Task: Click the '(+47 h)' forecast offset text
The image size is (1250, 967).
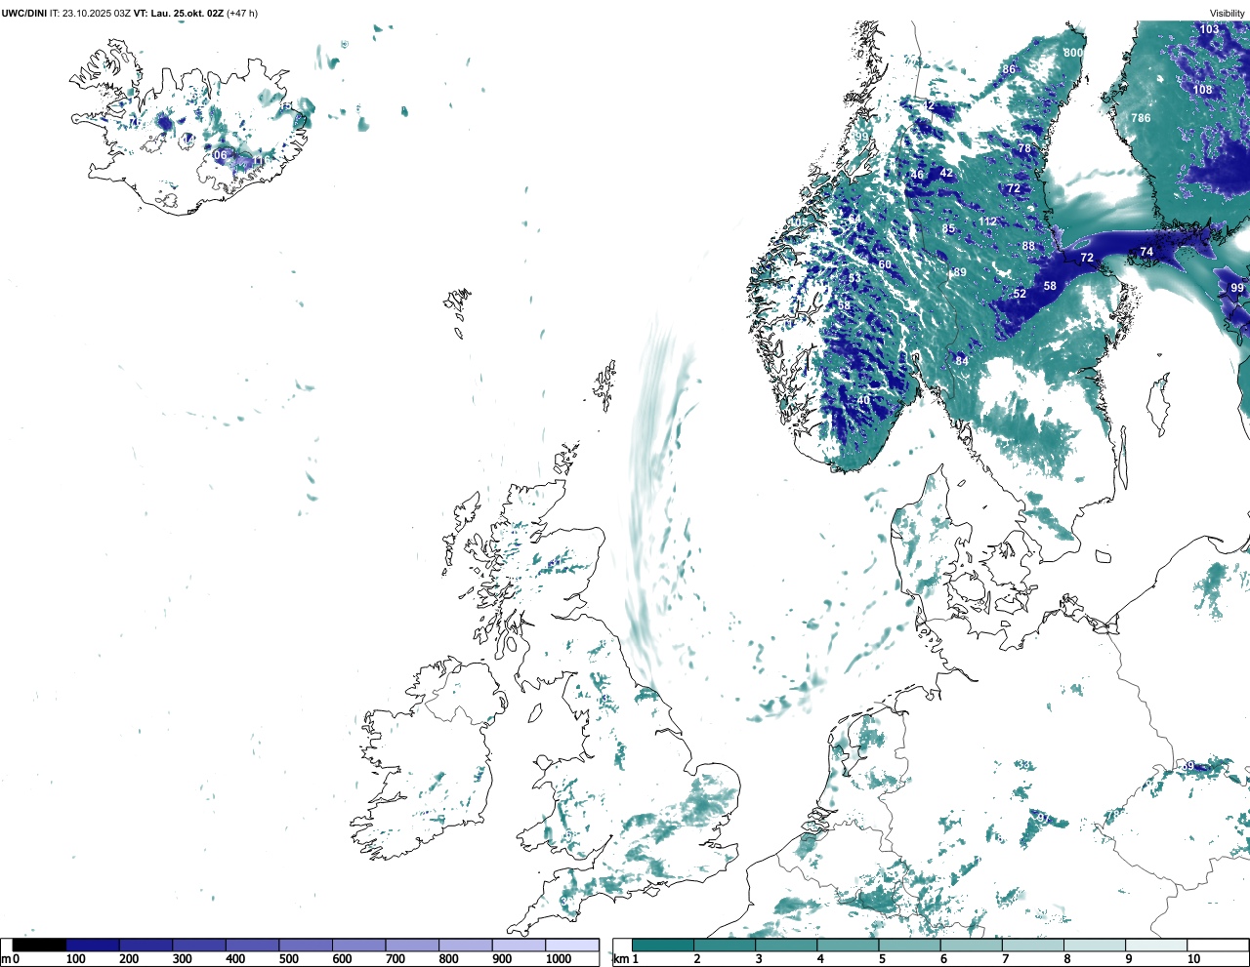Action: pos(242,14)
